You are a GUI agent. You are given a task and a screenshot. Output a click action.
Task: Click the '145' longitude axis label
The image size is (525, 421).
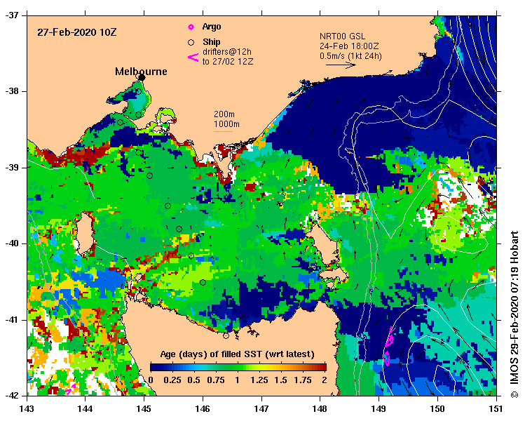[144, 408]
